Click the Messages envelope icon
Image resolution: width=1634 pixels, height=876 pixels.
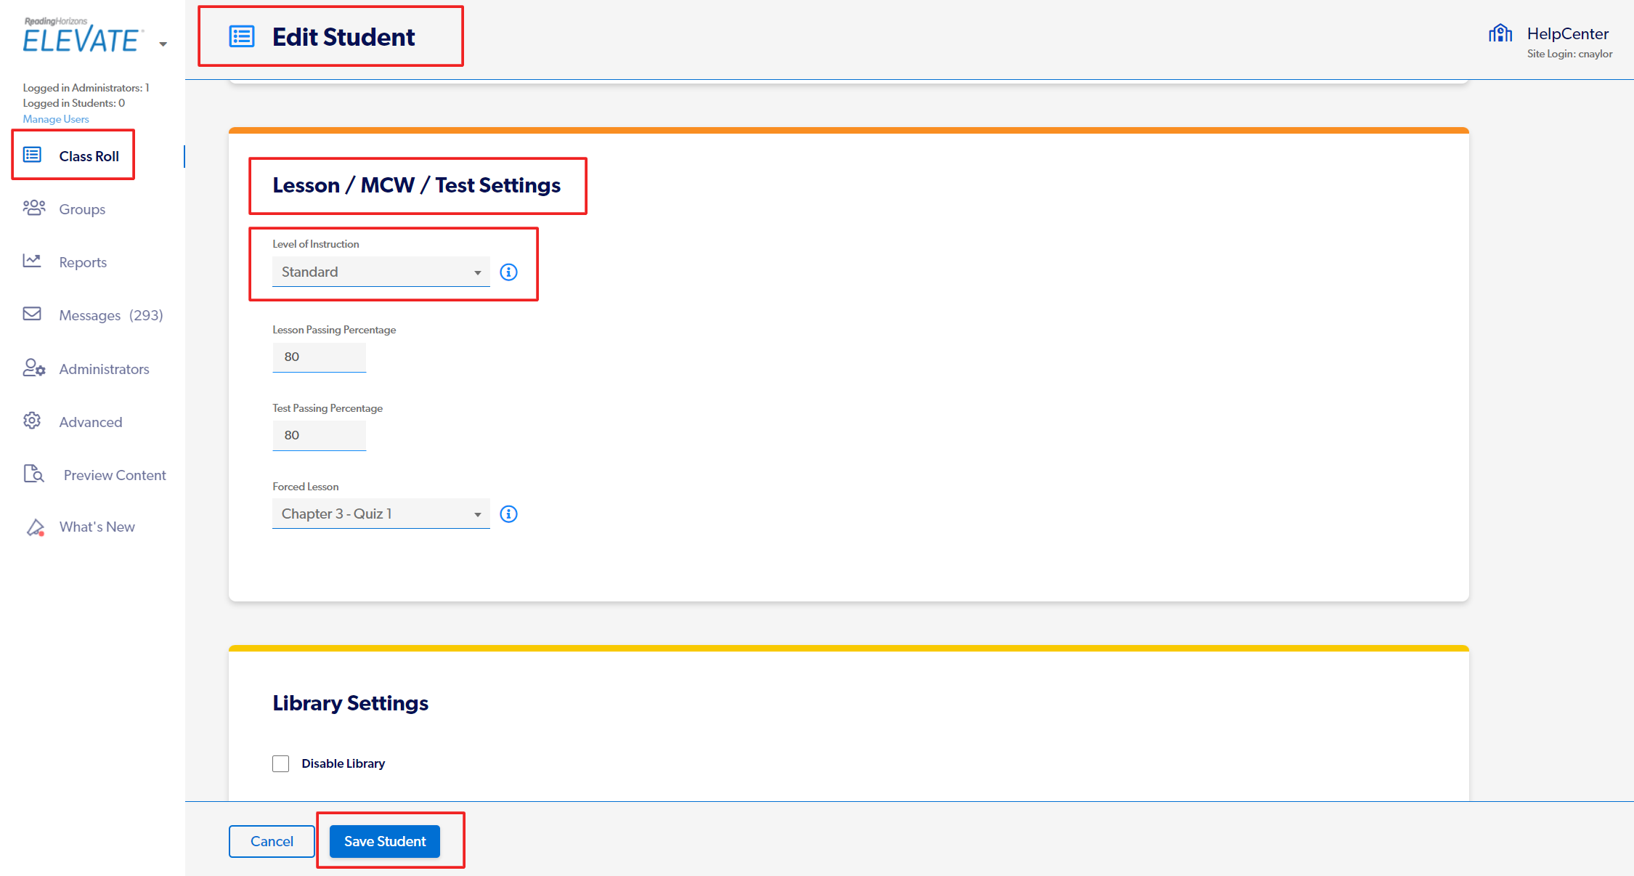click(32, 314)
